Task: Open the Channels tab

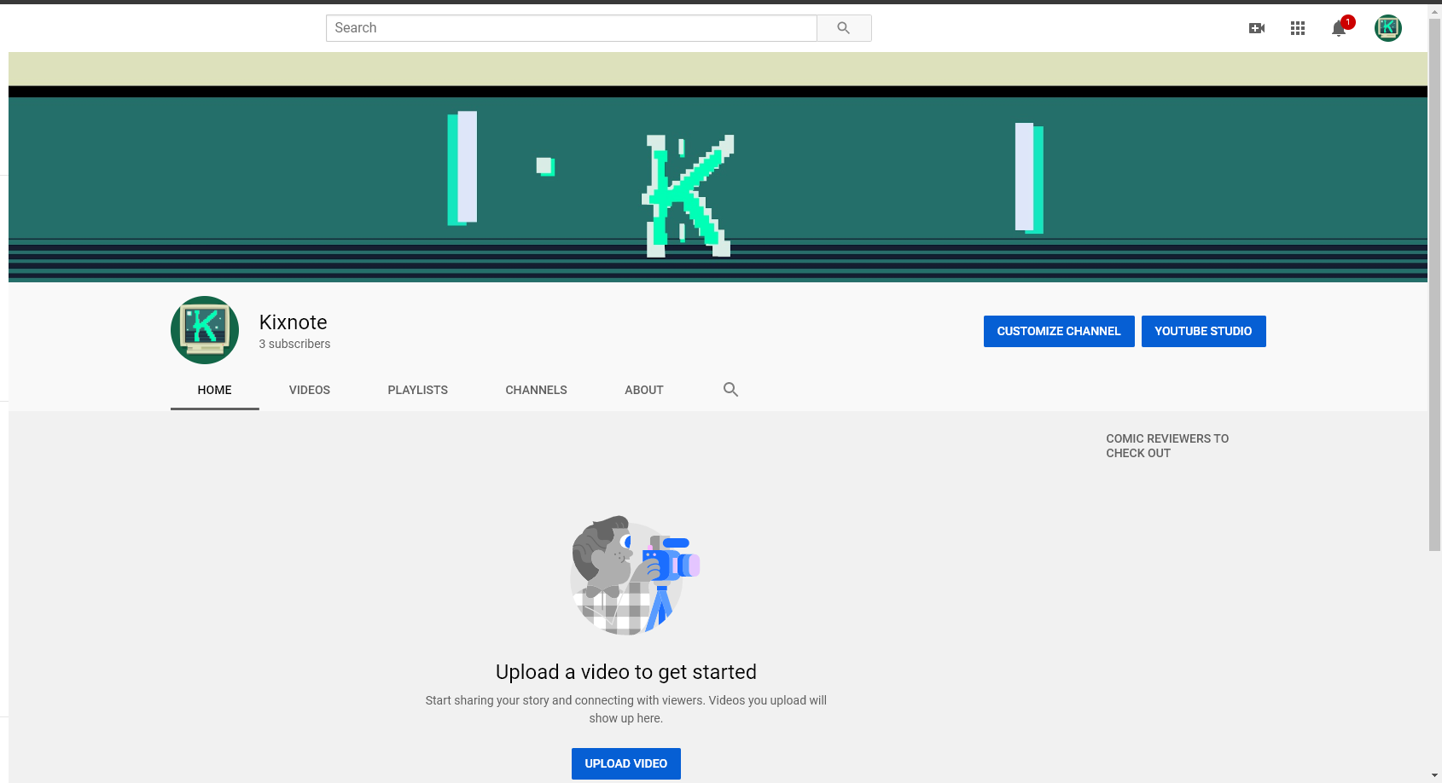Action: (x=537, y=390)
